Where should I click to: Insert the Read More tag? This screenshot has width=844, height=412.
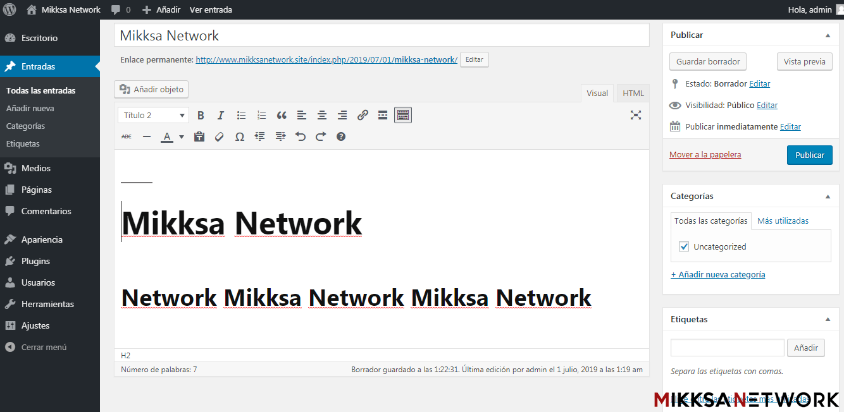383,115
